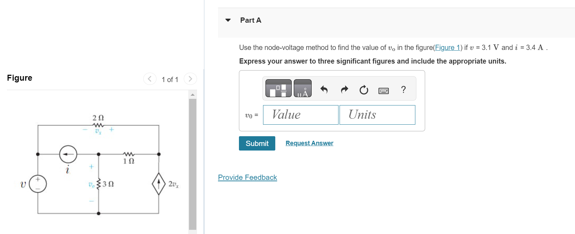Image resolution: width=575 pixels, height=234 pixels.
Task: Open the keyboard shortcuts icon
Action: 383,90
